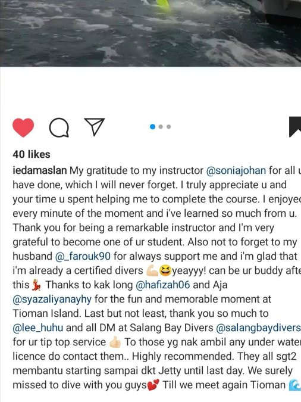Unlike the post with the red heart
This screenshot has height=402, width=301.
tap(23, 127)
